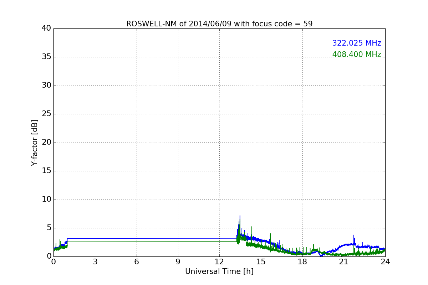Click the "Universal Time [h]" axis label

pyautogui.click(x=219, y=271)
